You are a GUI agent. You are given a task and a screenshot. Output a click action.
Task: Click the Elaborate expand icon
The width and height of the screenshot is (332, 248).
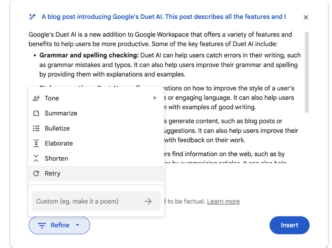36,143
